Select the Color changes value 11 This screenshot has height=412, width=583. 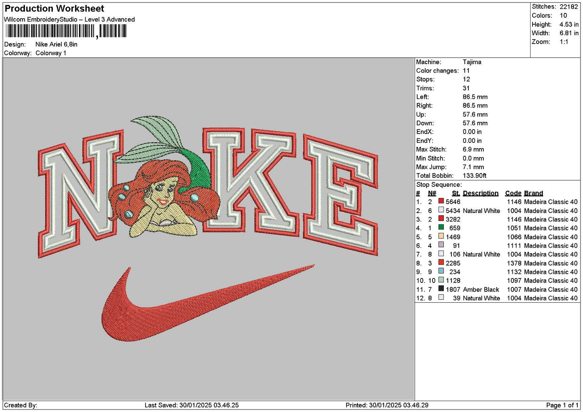pyautogui.click(x=466, y=71)
